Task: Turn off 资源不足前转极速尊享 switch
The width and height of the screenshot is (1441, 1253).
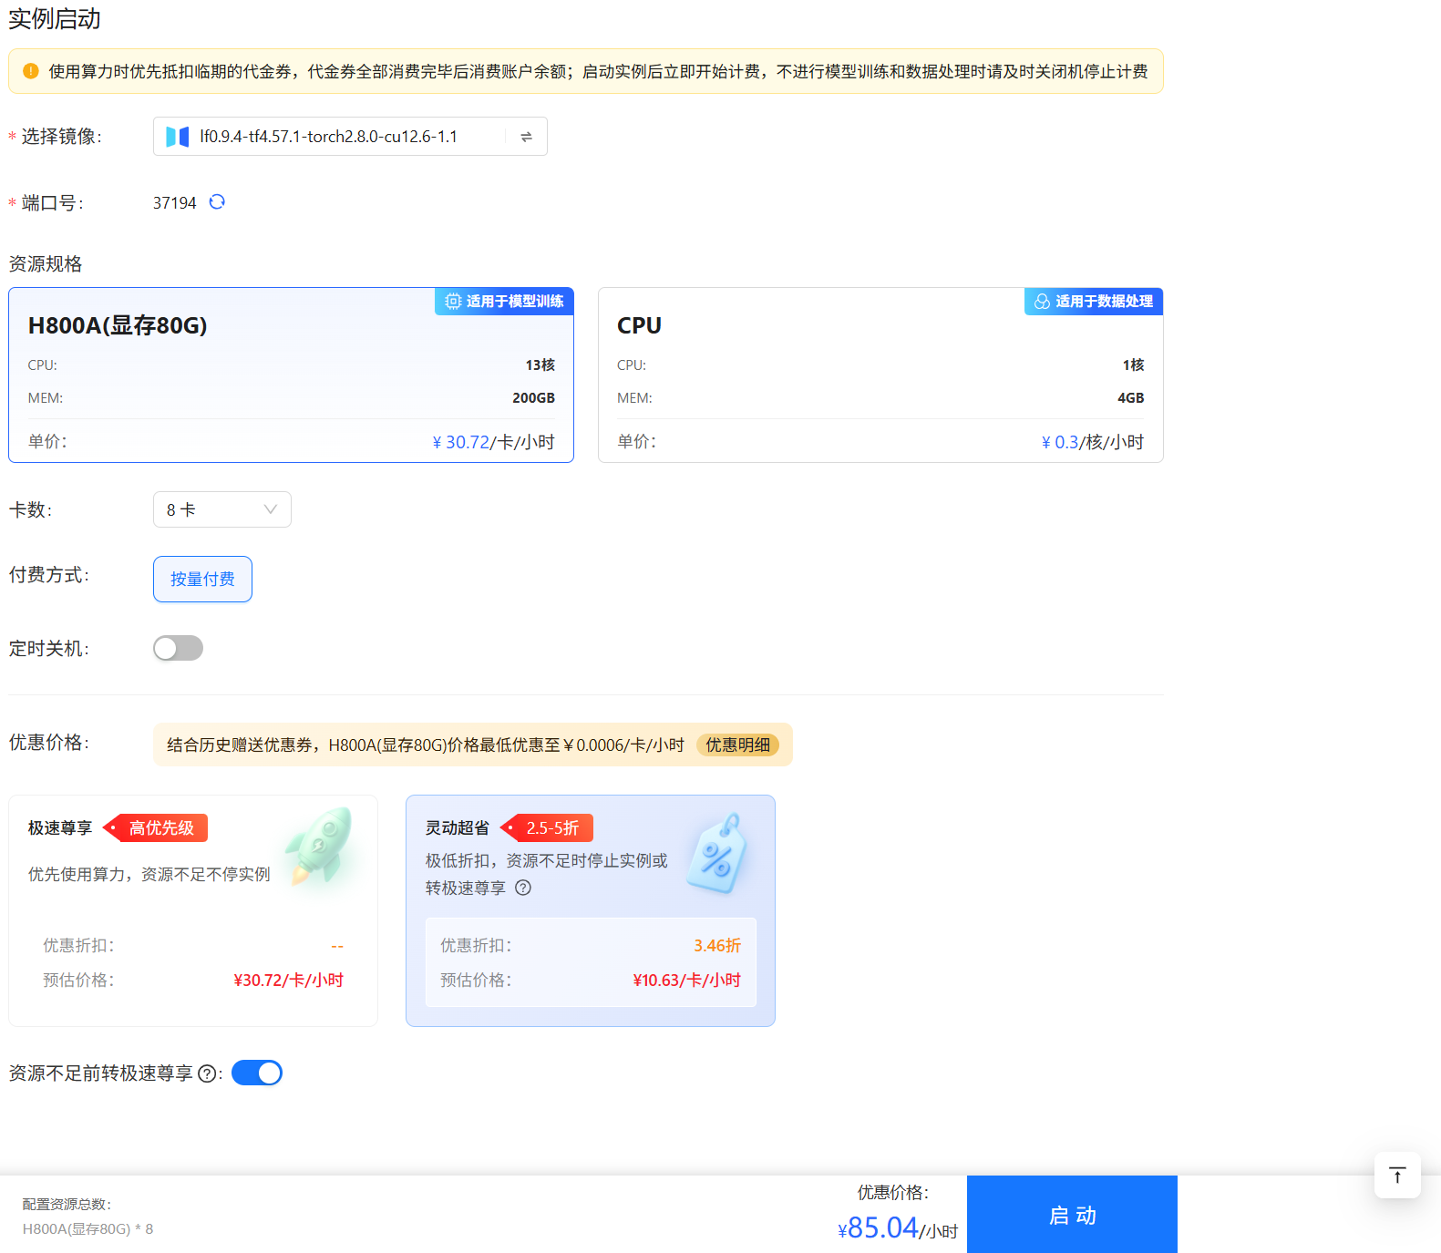Action: [x=257, y=1073]
